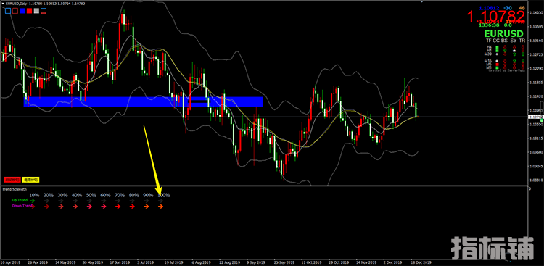Toggle the solid red square button
This screenshot has width=544, height=266.
(x=30, y=11)
